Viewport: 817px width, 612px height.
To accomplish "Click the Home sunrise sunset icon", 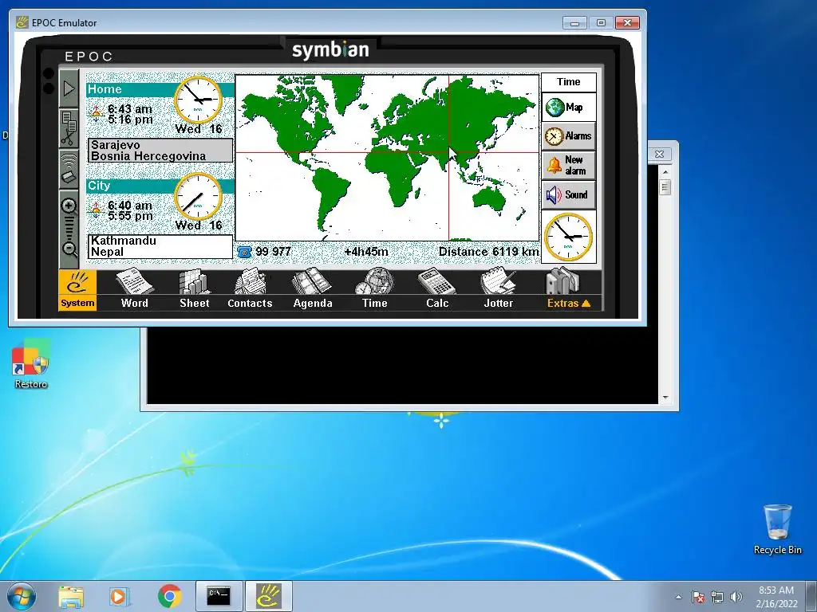I will pyautogui.click(x=96, y=114).
